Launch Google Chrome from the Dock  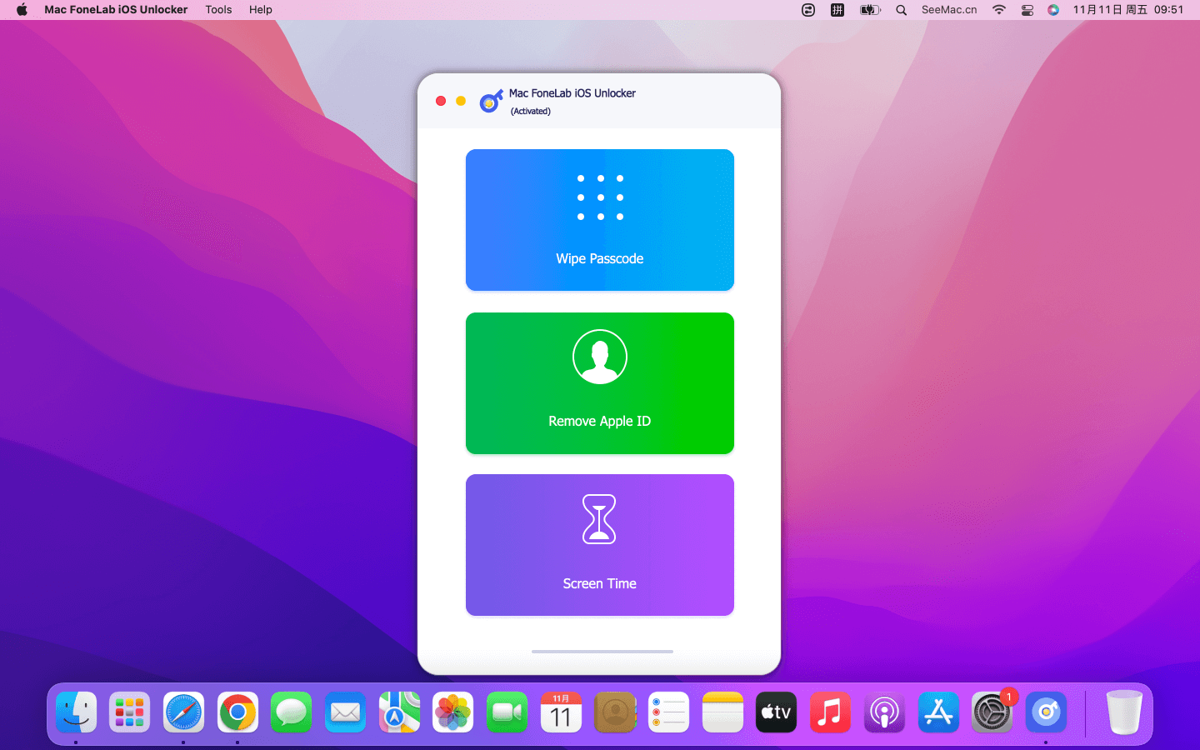[x=237, y=712]
